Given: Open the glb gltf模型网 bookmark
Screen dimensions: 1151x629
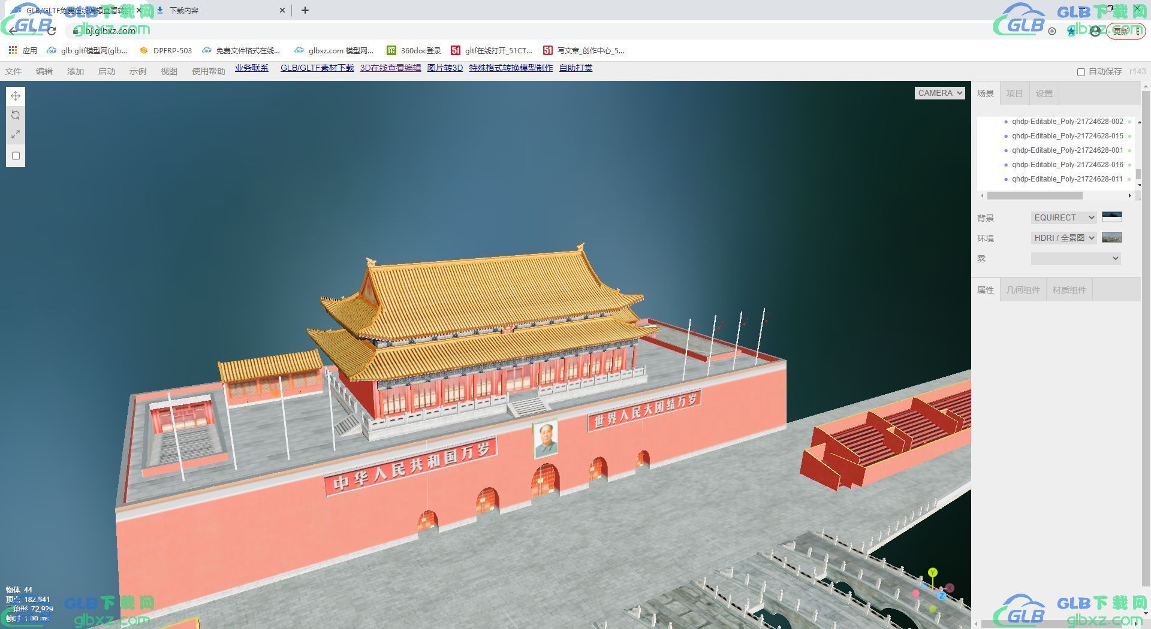Looking at the screenshot, I should [x=88, y=50].
